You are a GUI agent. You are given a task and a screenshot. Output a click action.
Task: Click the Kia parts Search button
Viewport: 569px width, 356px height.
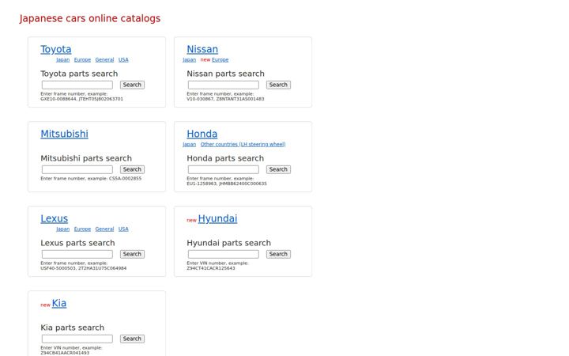point(132,339)
